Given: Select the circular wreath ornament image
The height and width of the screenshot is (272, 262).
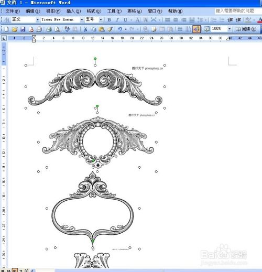Looking at the screenshot, I should click(97, 142).
